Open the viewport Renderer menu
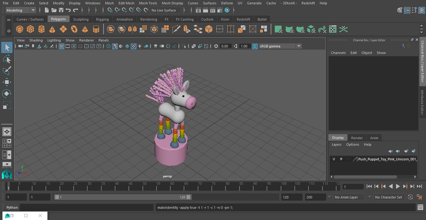 pyautogui.click(x=86, y=40)
